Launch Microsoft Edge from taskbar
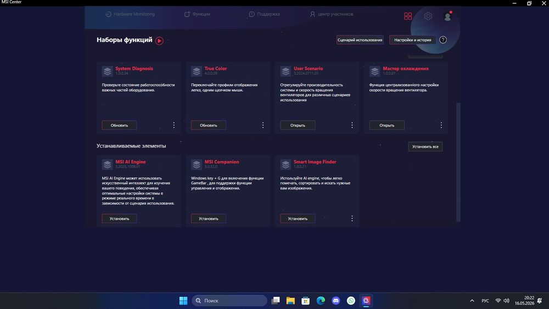549x309 pixels. pos(321,301)
